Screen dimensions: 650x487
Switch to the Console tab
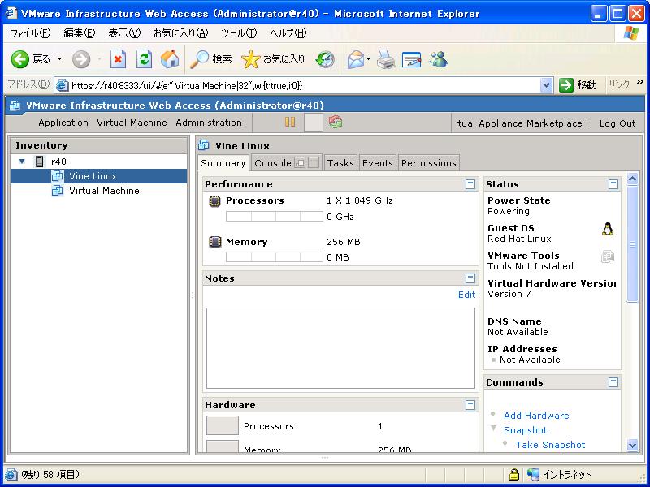(x=272, y=163)
